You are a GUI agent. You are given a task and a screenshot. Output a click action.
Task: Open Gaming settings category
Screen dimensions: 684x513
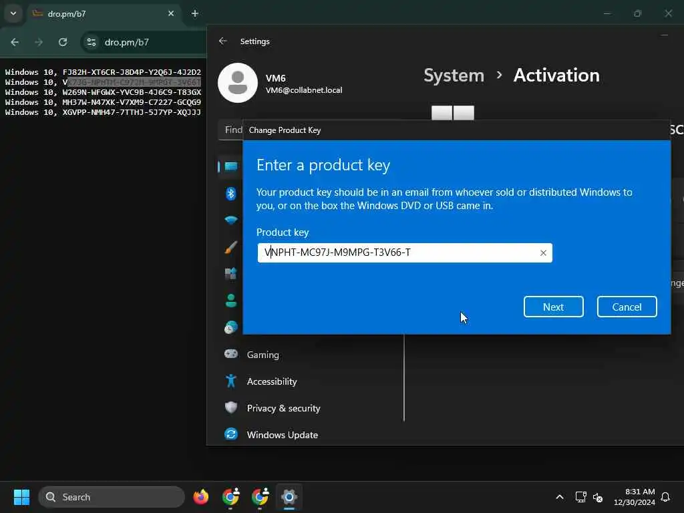(263, 355)
